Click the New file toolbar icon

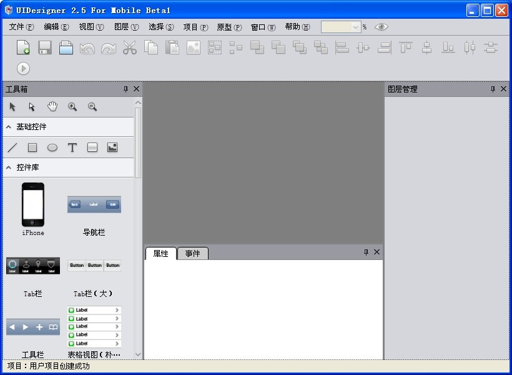(x=23, y=47)
